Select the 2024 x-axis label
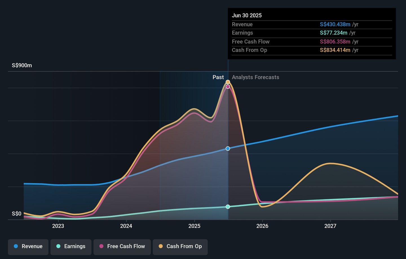The image size is (406, 259). pyautogui.click(x=126, y=226)
